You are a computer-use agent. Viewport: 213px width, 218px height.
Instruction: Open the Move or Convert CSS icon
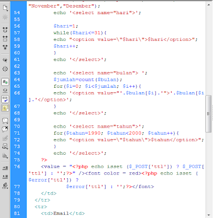pos(5,155)
